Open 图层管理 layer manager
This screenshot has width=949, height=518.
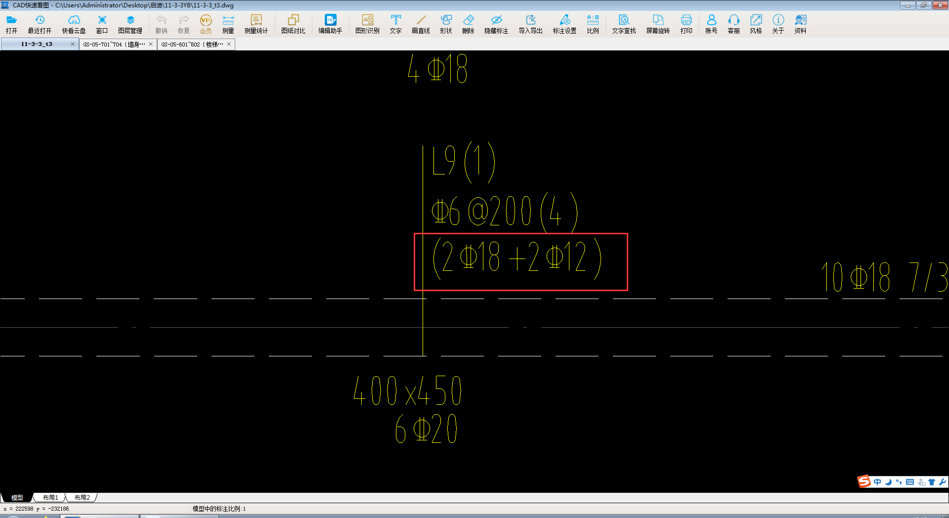130,24
